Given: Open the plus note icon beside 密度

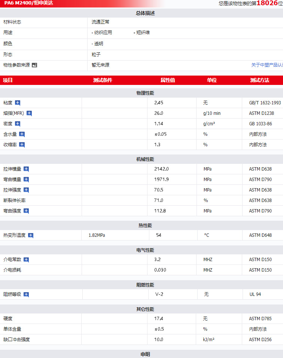Looking at the screenshot, I should (x=18, y=124).
